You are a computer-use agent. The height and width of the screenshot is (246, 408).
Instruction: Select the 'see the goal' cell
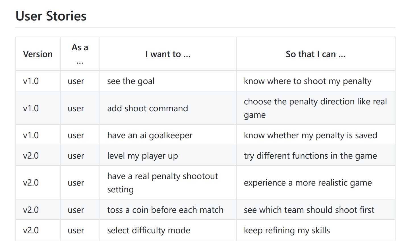coord(168,81)
